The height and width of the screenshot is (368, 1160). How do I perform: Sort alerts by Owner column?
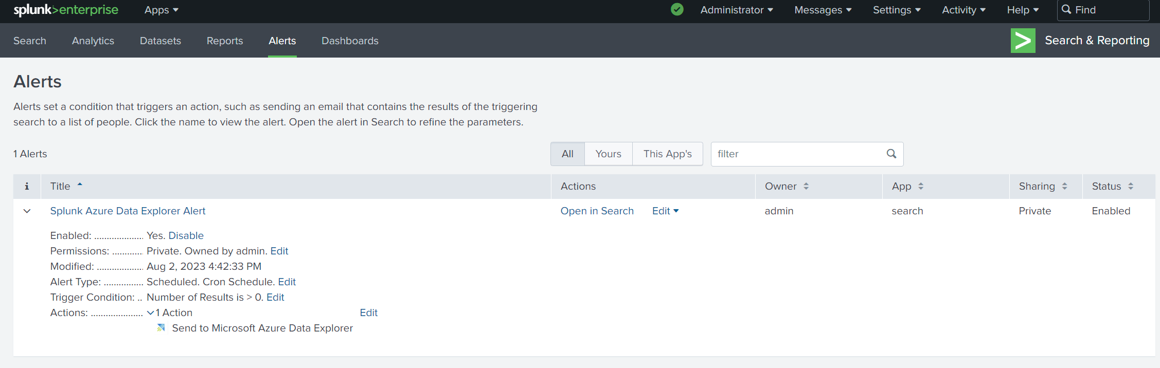click(x=787, y=187)
